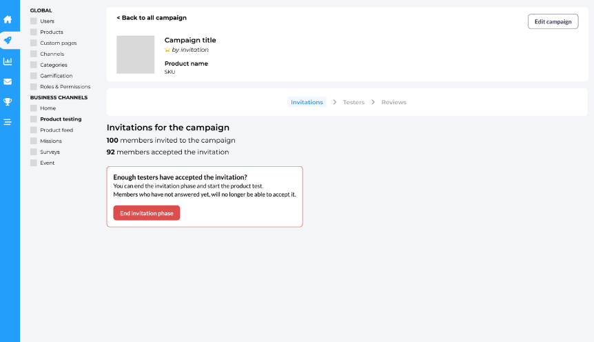Open Product testing in sidebar

click(61, 119)
